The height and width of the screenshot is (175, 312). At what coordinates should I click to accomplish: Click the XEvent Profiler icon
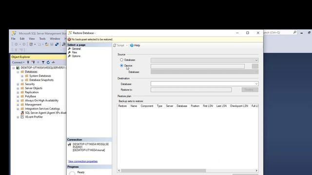(22, 117)
